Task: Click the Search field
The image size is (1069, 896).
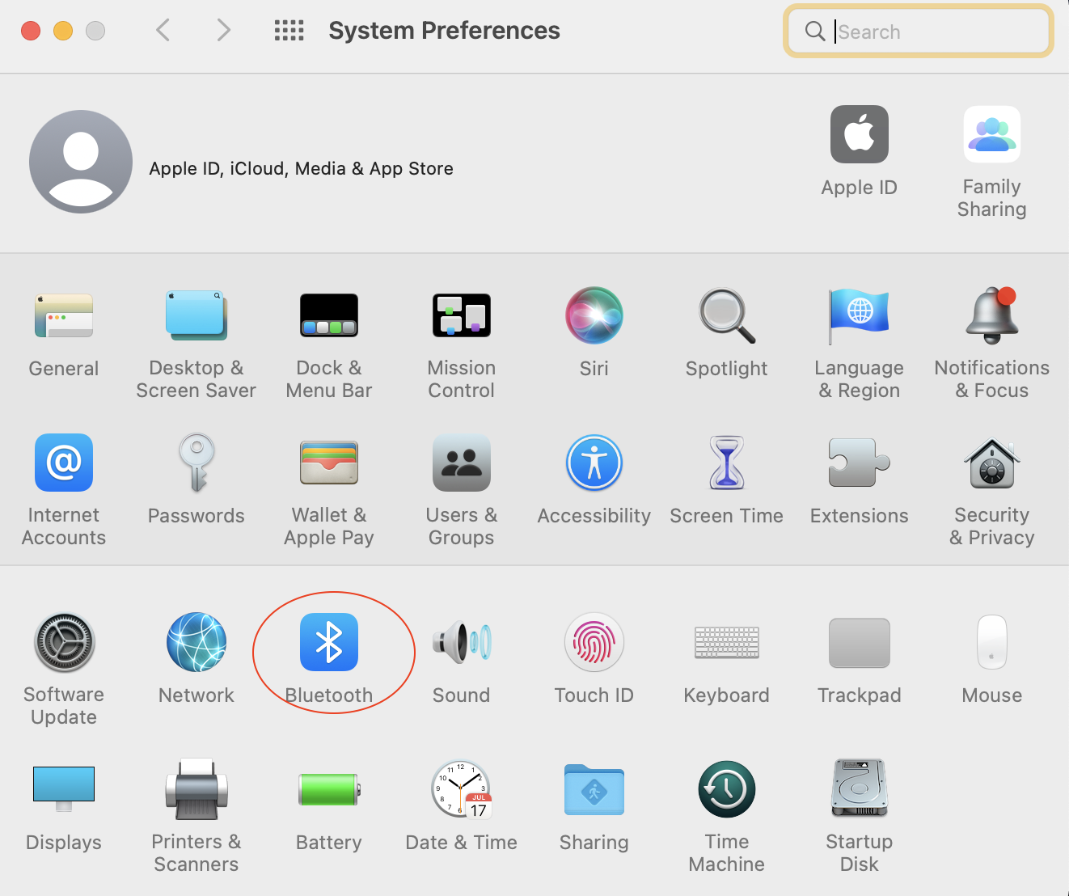Action: click(919, 32)
